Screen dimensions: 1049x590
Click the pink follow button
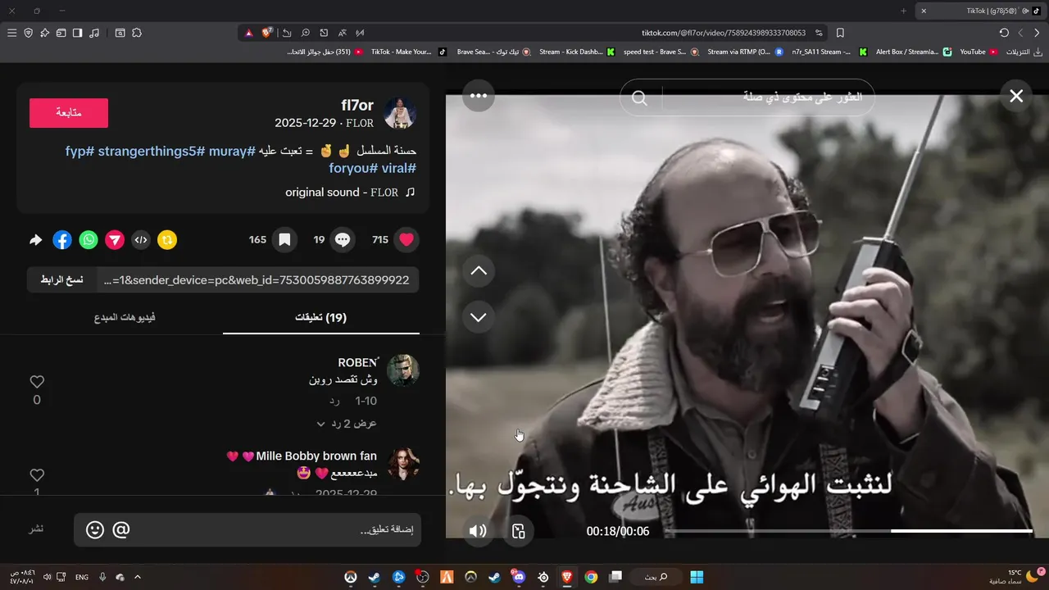(69, 113)
